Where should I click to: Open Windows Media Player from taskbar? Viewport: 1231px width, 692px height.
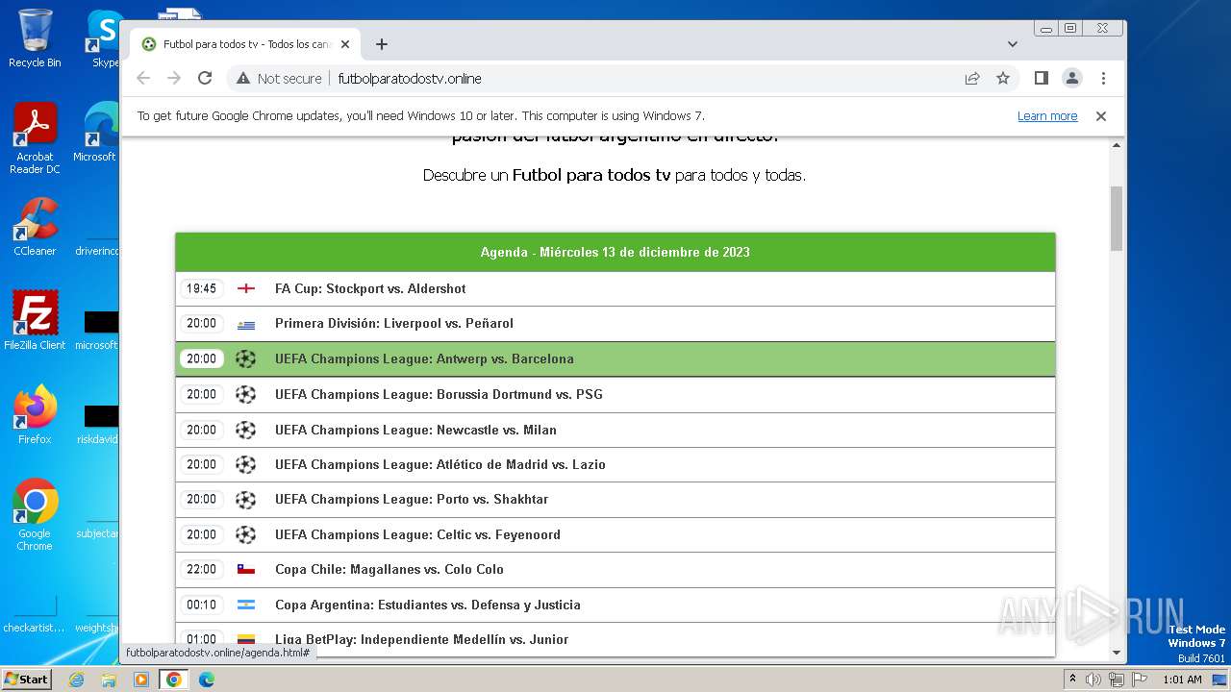(141, 680)
